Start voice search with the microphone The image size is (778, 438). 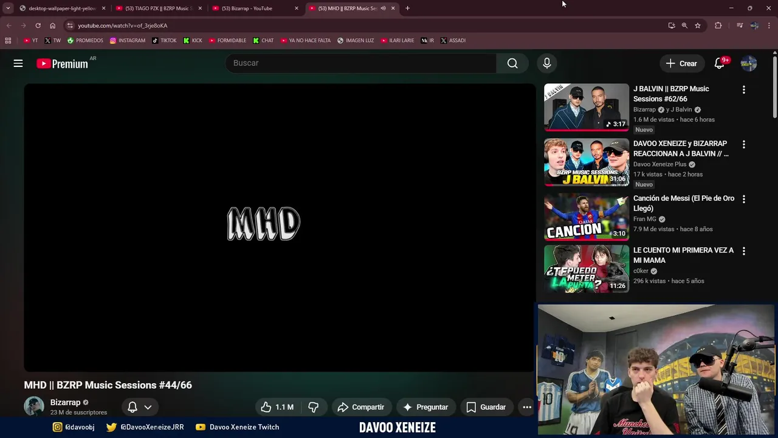546,63
